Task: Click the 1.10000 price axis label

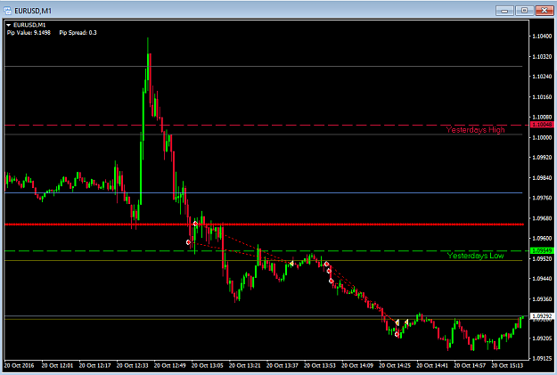Action: coord(542,137)
